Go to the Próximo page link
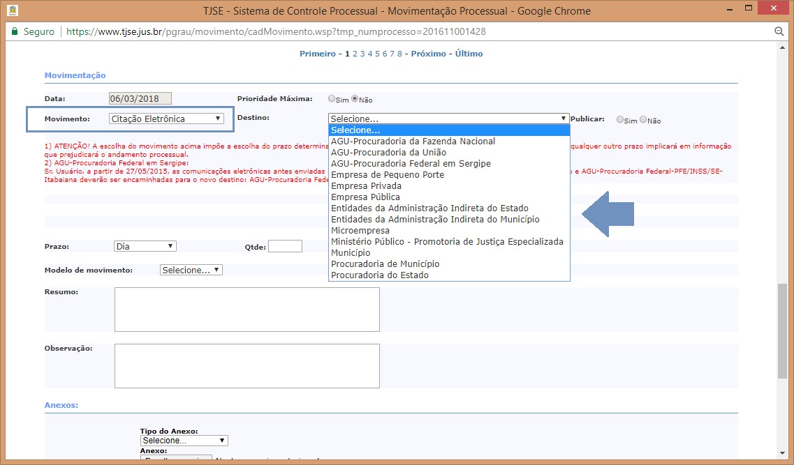The height and width of the screenshot is (465, 794). click(x=428, y=54)
